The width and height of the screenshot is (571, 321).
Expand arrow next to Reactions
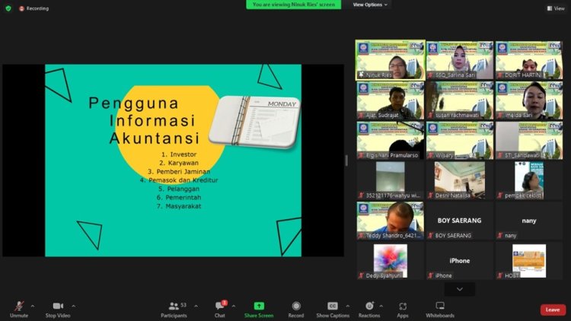click(x=381, y=306)
